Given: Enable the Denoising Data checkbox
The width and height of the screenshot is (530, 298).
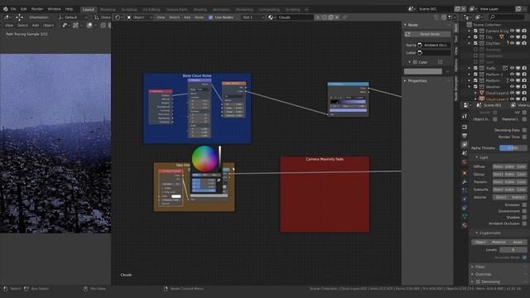Looking at the screenshot, I should click(x=524, y=130).
